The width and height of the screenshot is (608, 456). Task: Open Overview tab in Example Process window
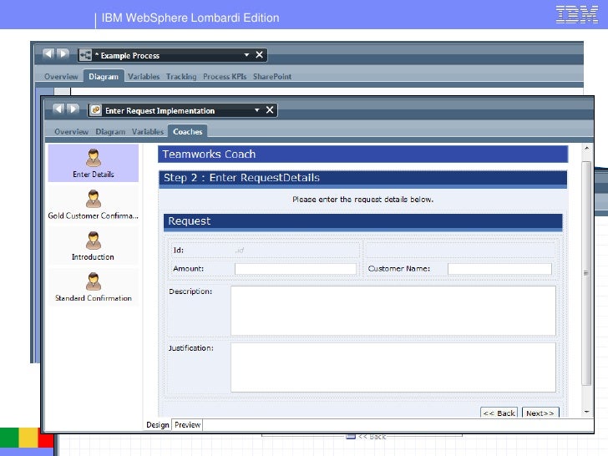(x=61, y=76)
